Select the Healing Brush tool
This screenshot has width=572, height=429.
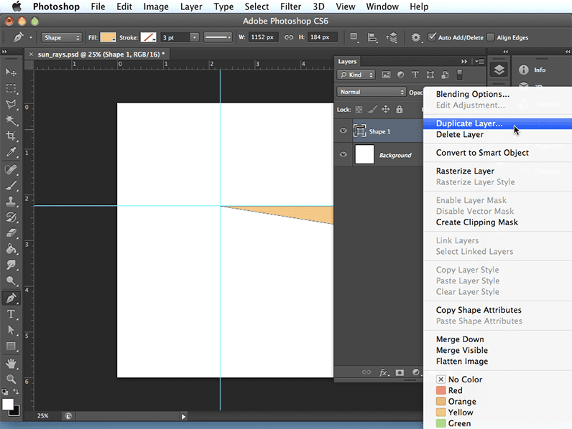(x=11, y=170)
